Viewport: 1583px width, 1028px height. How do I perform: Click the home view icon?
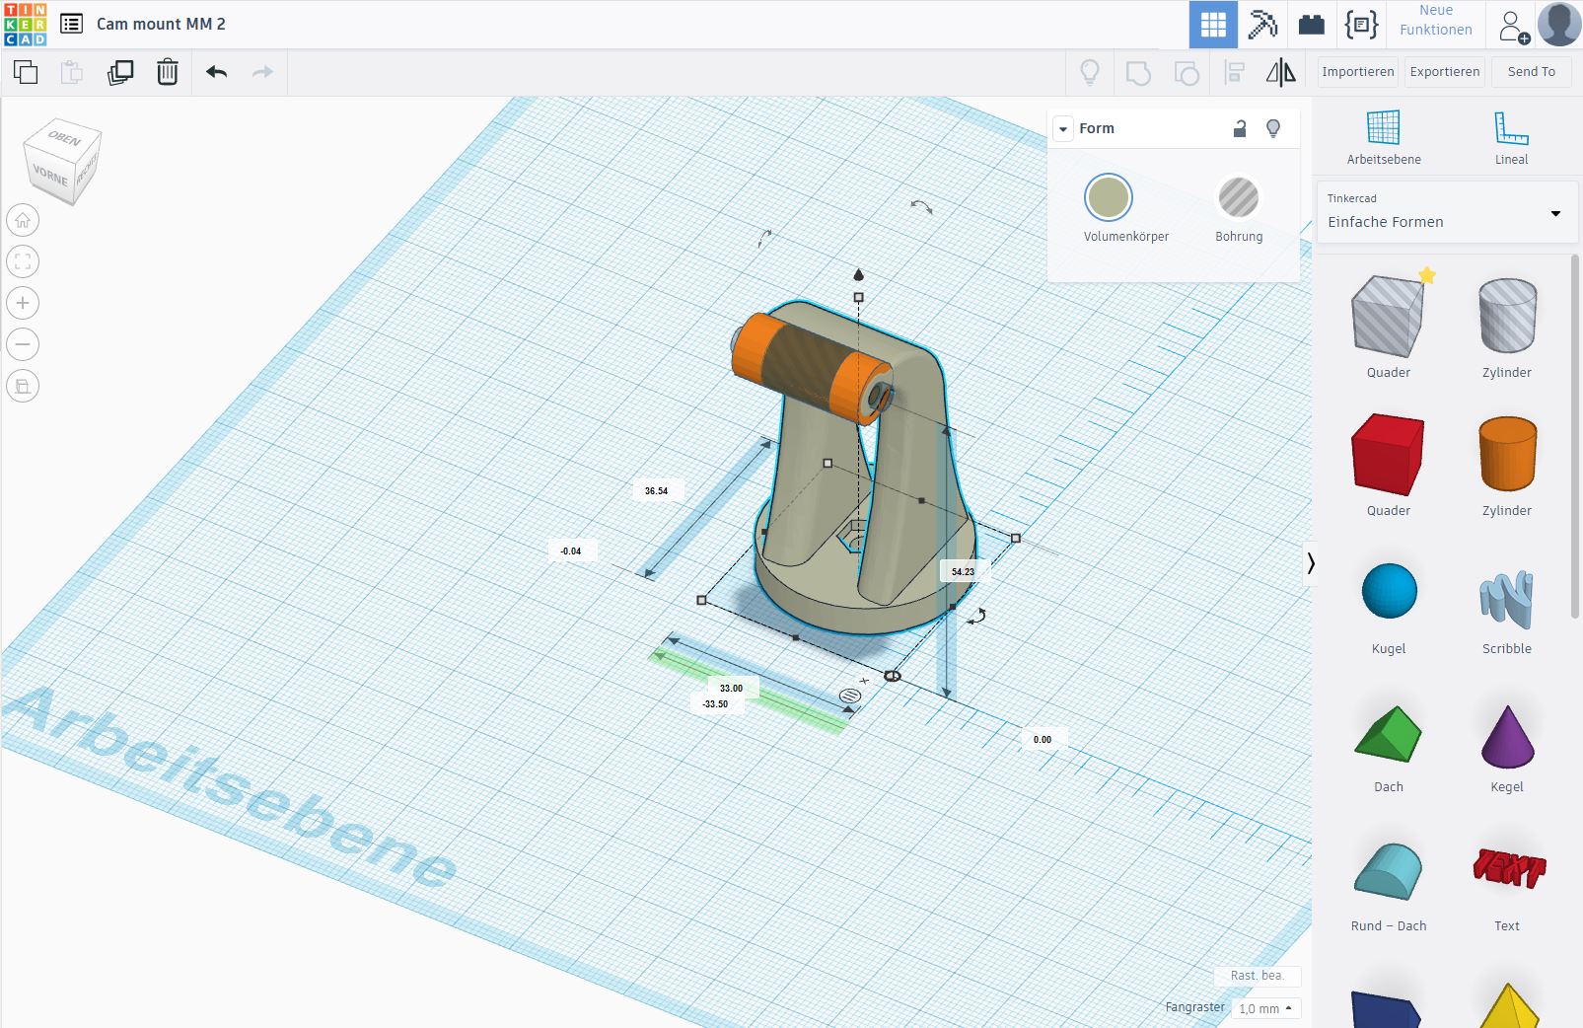click(x=23, y=220)
